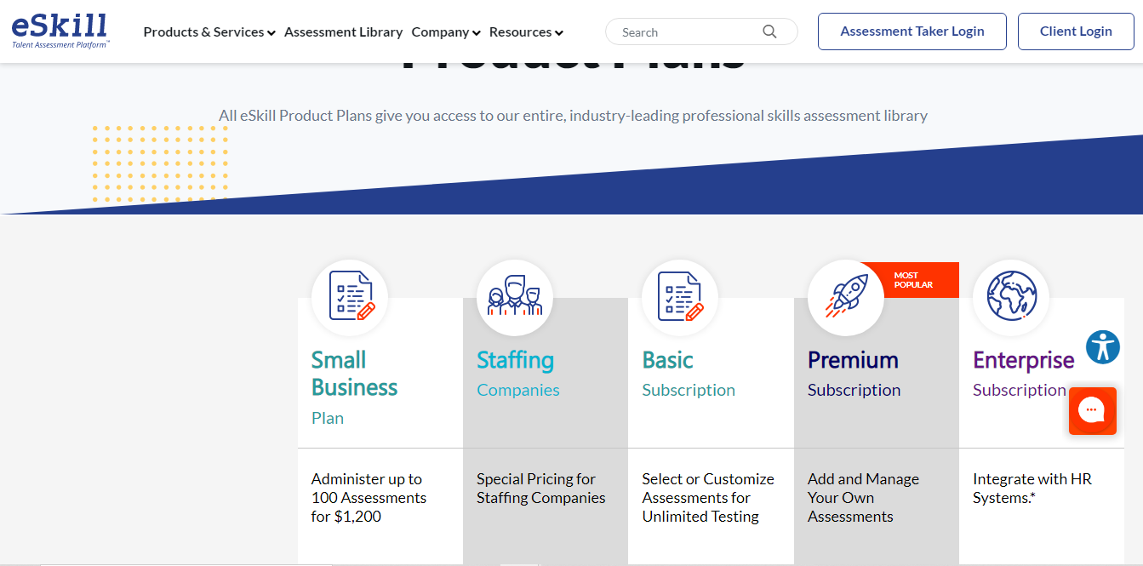Open the Assessment Library page
This screenshot has height=566, width=1143.
pos(343,32)
